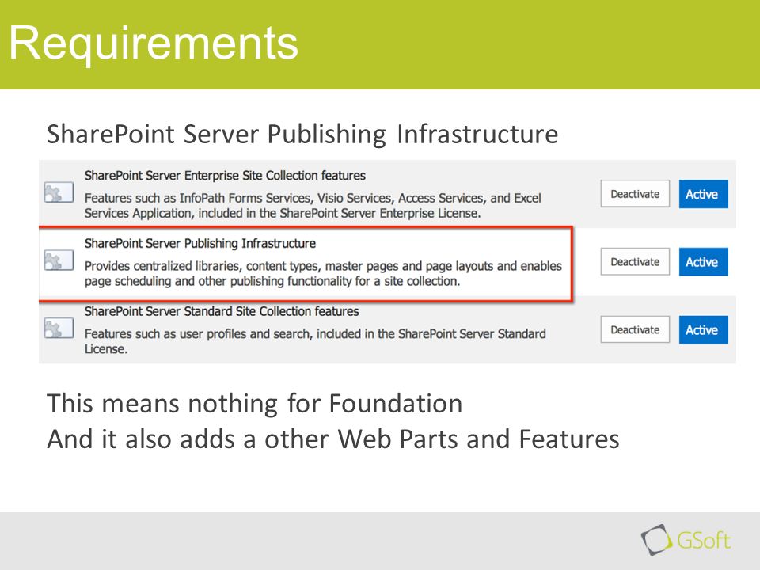Image resolution: width=760 pixels, height=570 pixels.
Task: Select 'SharePoint Server Enterprise Site Collection features' title
Action: click(225, 176)
